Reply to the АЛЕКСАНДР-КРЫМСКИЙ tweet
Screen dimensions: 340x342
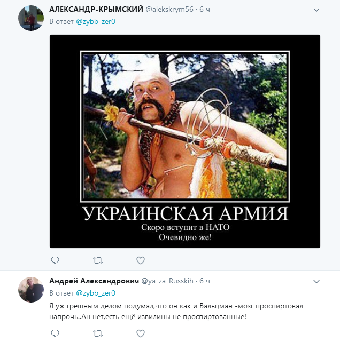[55, 260]
